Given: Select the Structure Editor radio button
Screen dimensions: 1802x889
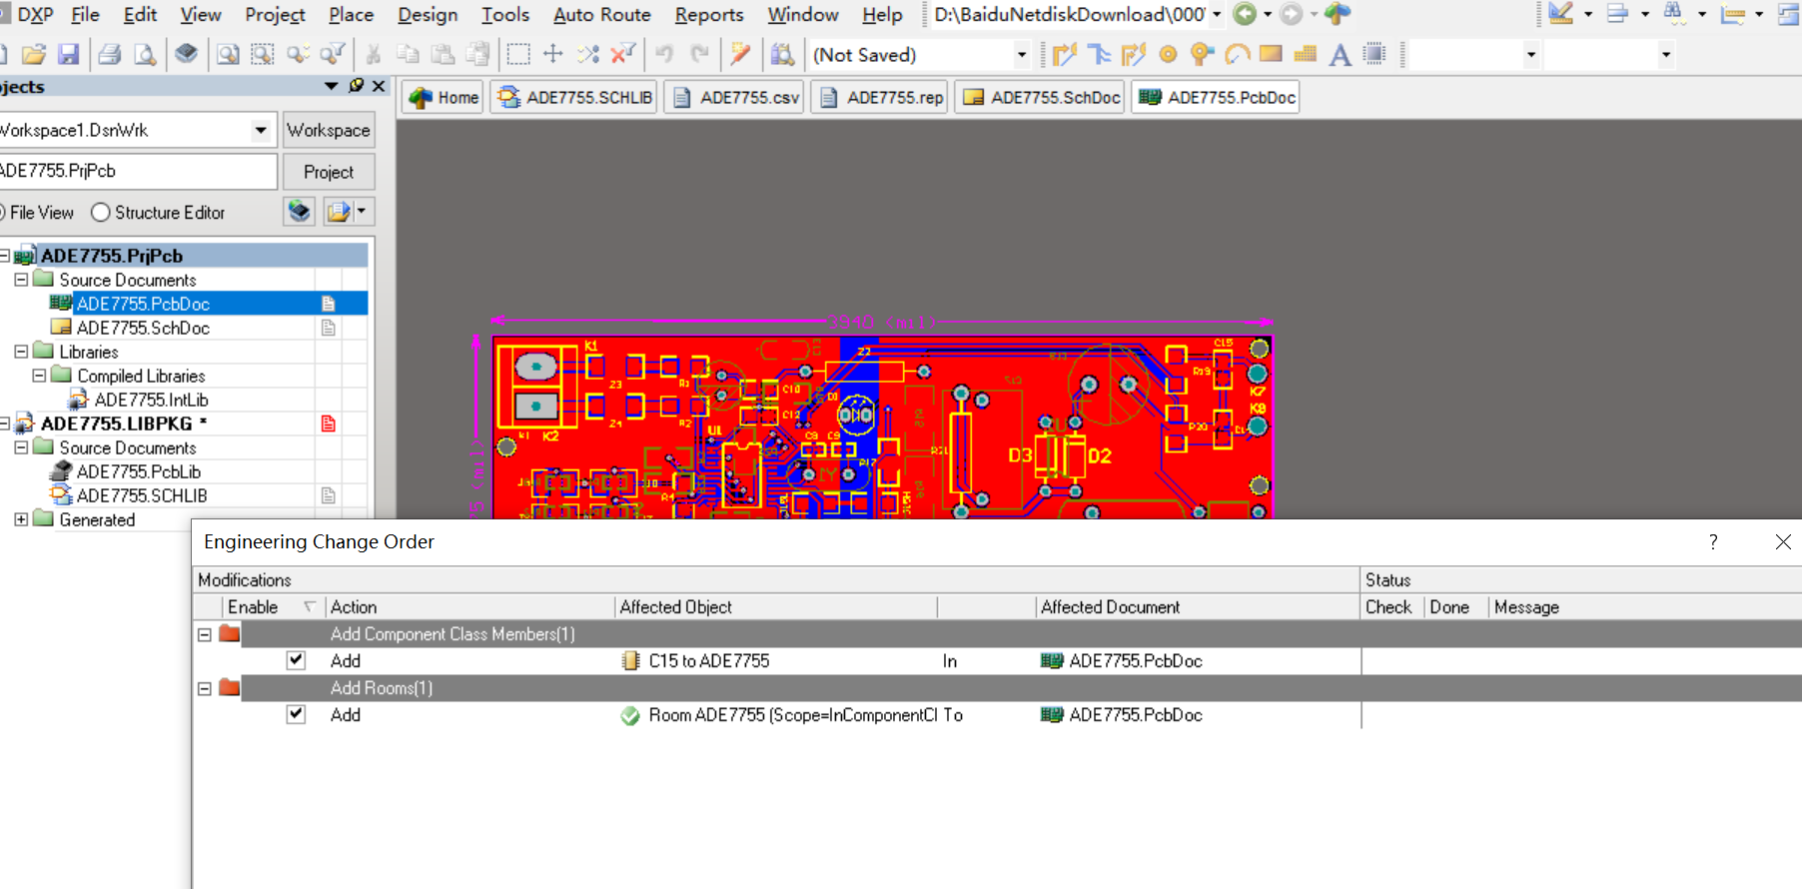Looking at the screenshot, I should click(x=100, y=213).
